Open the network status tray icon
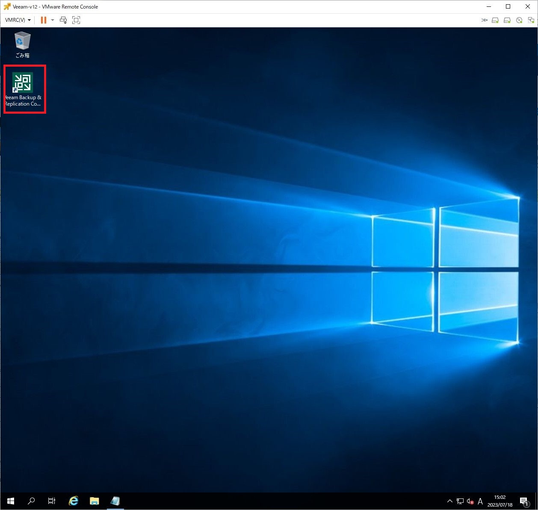Image resolution: width=538 pixels, height=510 pixels. 460,501
